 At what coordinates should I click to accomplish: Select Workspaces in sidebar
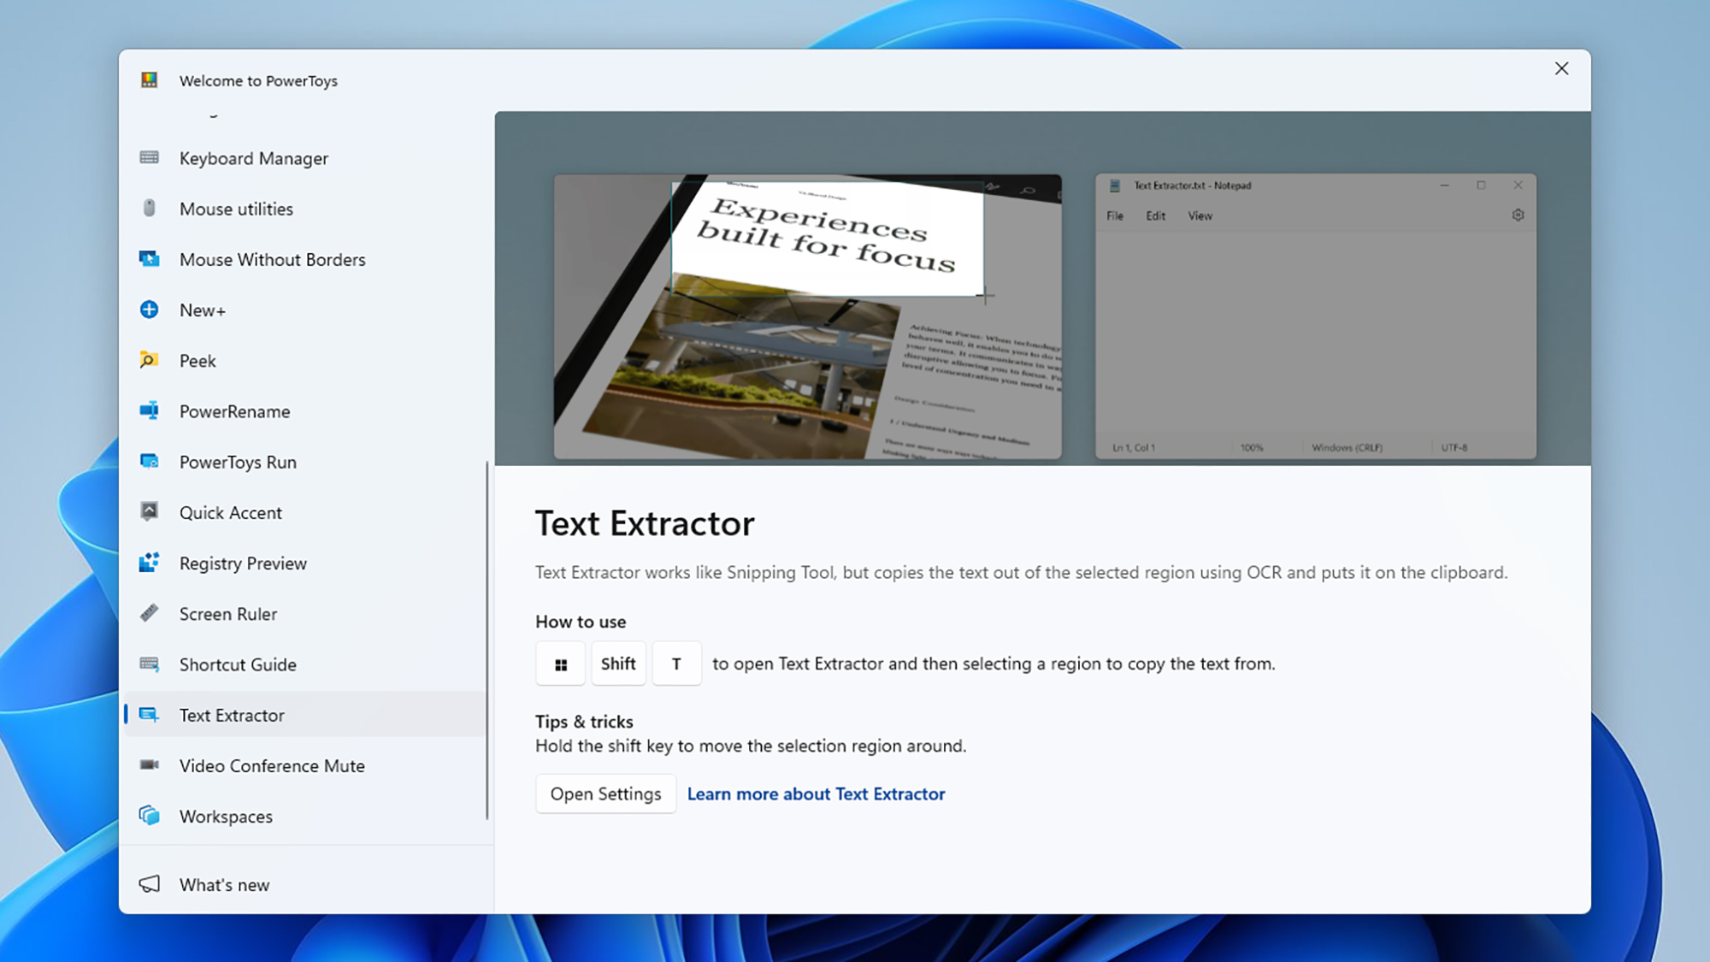tap(226, 815)
